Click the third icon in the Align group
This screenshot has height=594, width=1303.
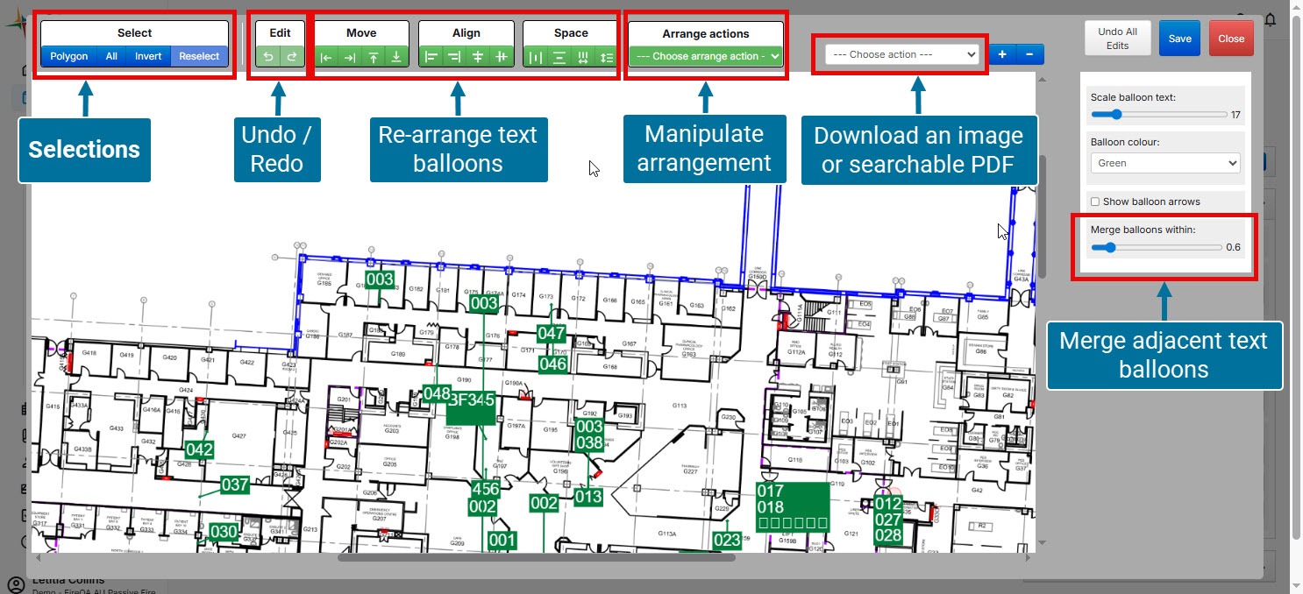coord(478,57)
